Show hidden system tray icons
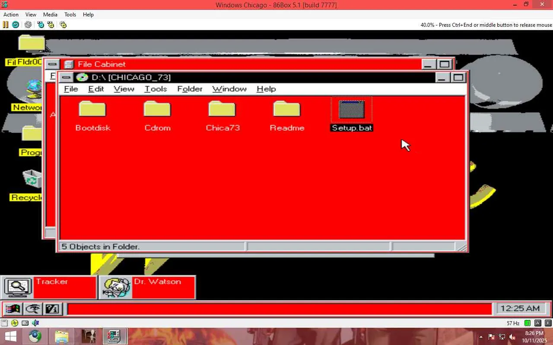Screen dimensions: 553x345 click(481, 337)
